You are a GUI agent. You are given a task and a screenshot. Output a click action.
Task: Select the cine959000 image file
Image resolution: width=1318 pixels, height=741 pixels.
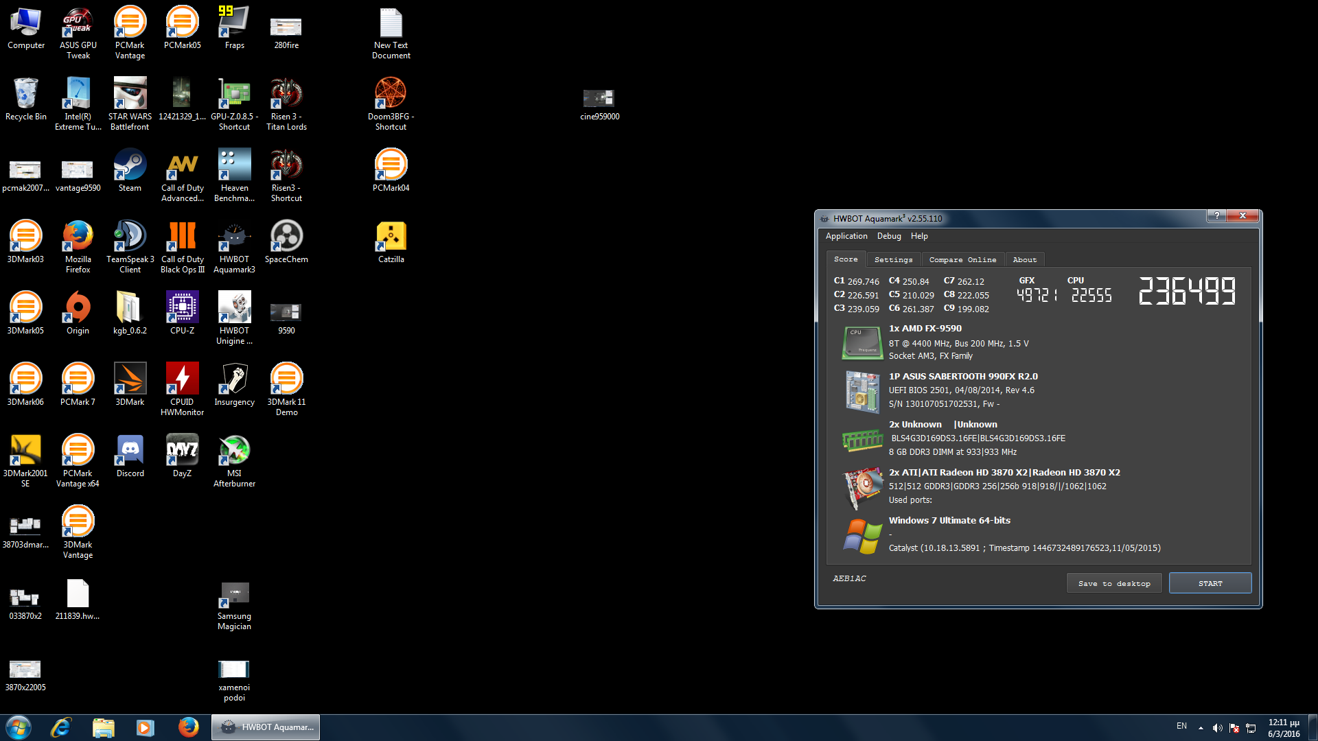(599, 104)
